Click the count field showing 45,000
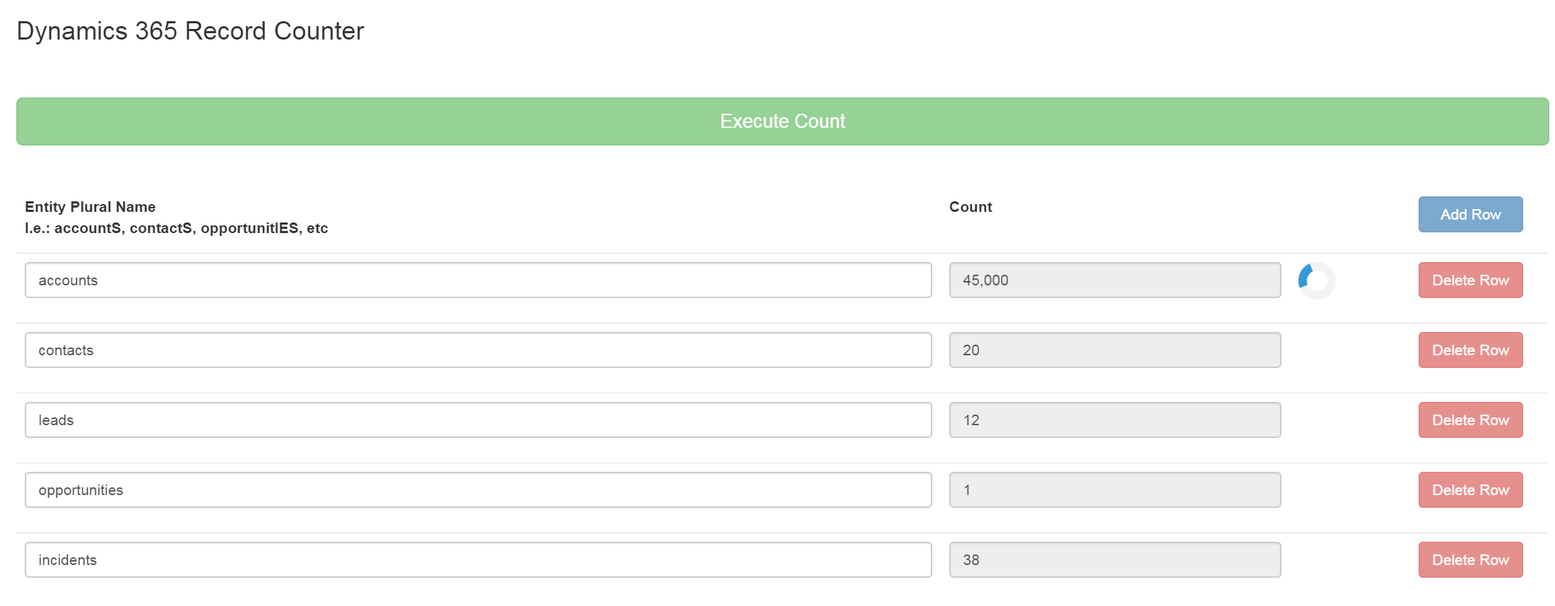Screen dimensions: 1555x606 coord(1115,280)
